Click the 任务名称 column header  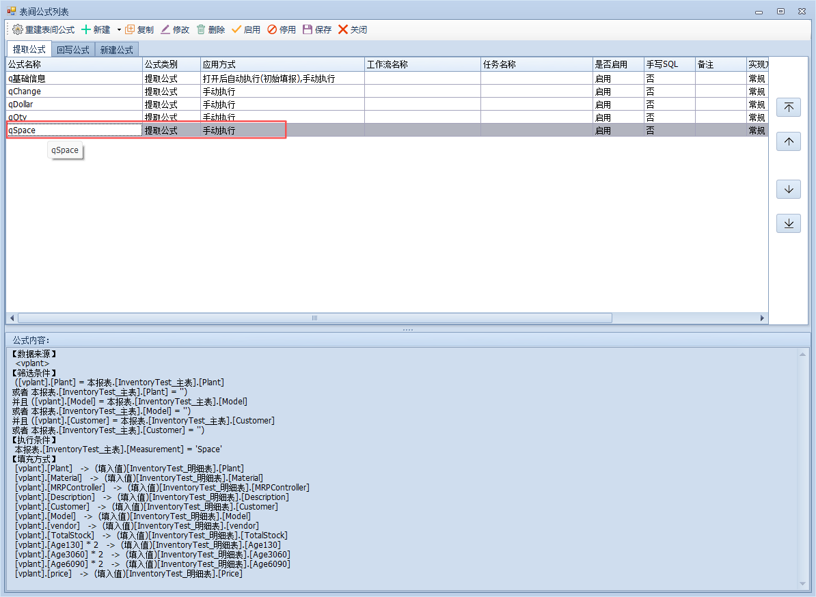536,64
